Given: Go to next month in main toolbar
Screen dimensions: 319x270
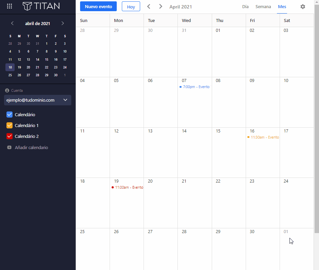Looking at the screenshot, I should click(161, 6).
